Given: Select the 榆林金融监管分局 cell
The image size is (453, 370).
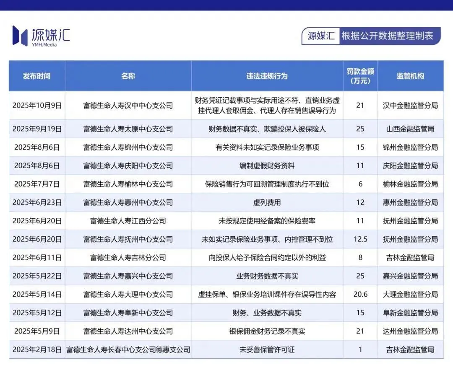Looking at the screenshot, I should pos(410,184).
